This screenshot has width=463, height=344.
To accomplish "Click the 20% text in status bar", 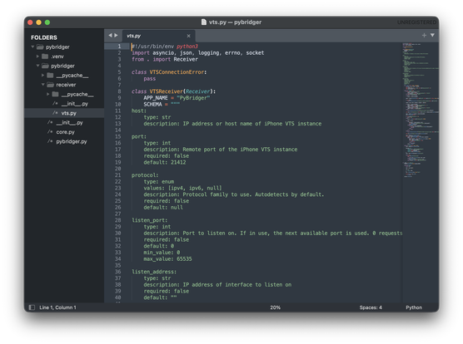I will [x=275, y=307].
